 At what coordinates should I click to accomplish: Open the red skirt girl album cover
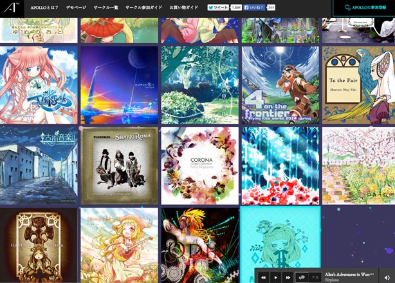[120, 30]
